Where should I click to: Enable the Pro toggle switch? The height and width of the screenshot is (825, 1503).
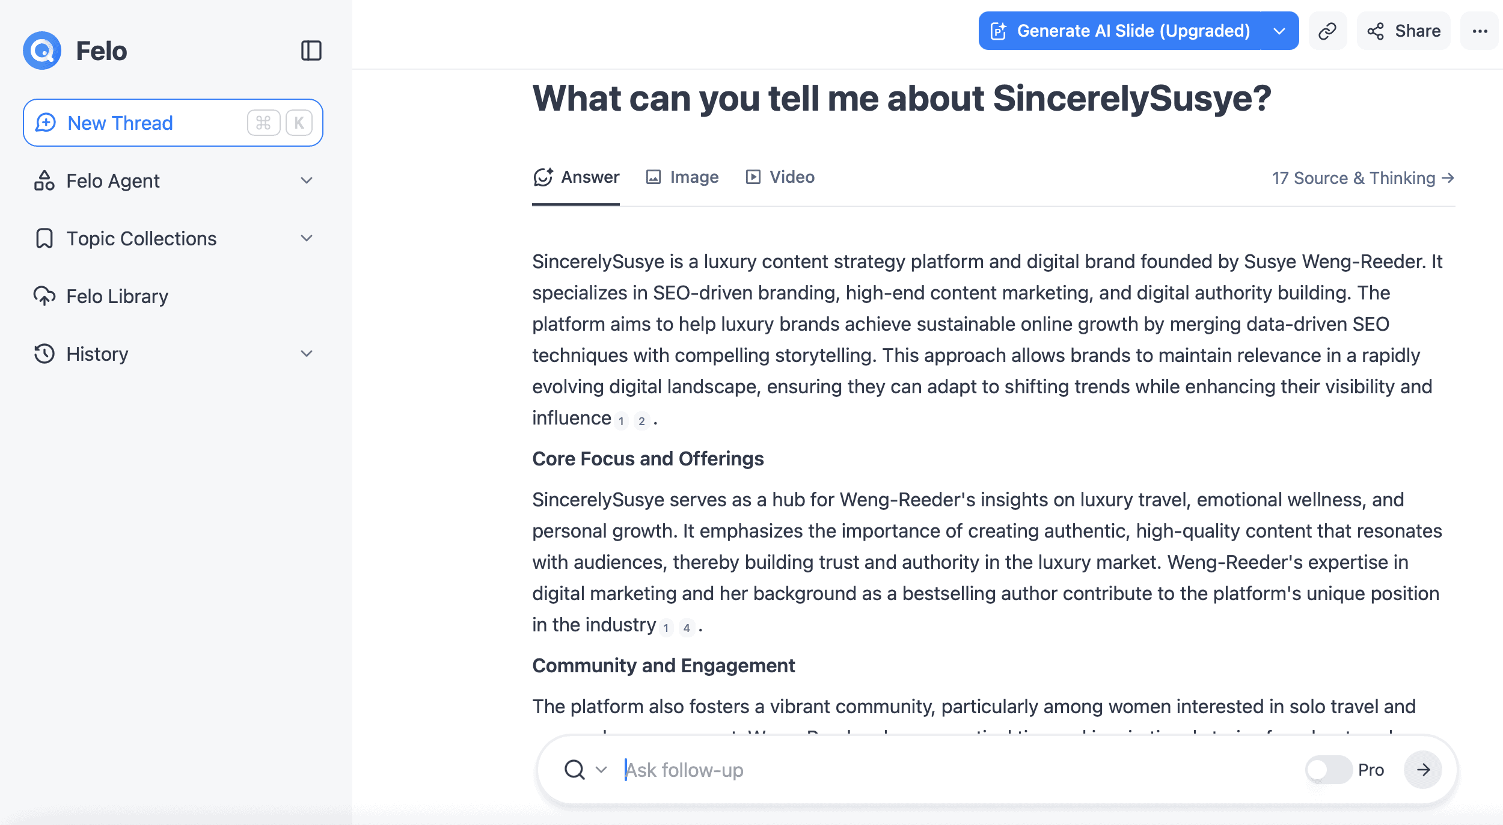(1329, 770)
